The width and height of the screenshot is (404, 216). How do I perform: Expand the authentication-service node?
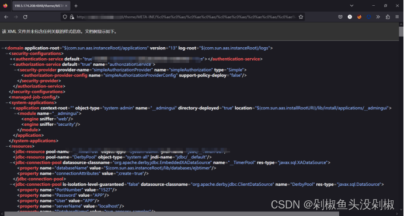pos(11,59)
